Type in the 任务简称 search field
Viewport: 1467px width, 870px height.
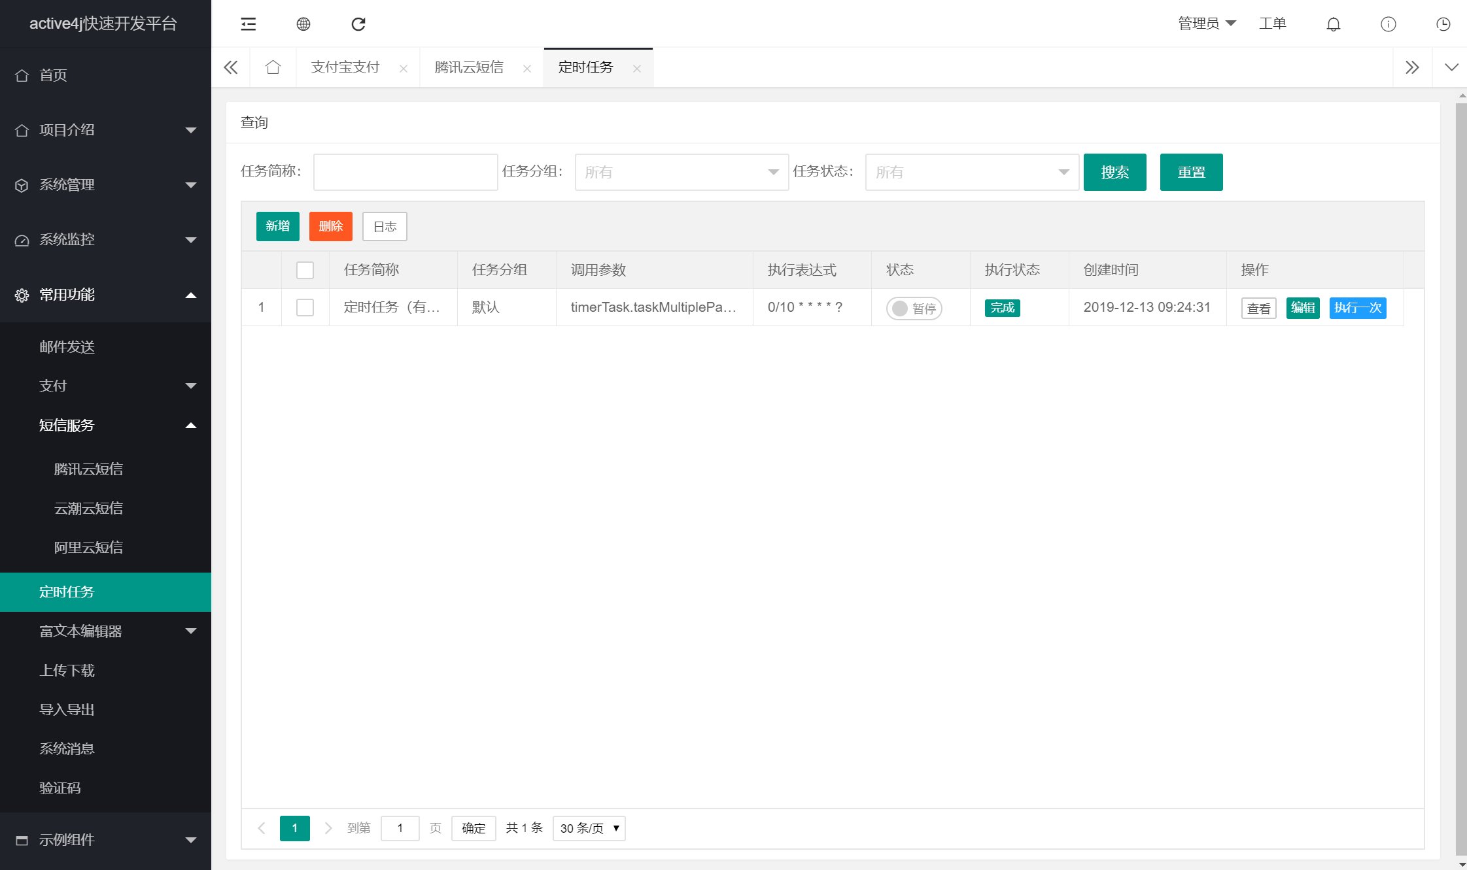click(405, 172)
